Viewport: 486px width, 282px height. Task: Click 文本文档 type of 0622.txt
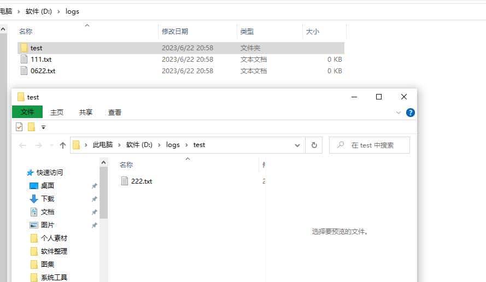coord(254,70)
